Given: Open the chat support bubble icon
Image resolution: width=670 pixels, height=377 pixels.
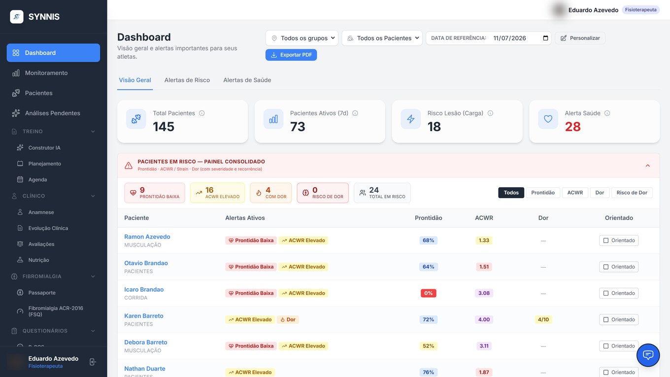Looking at the screenshot, I should coord(648,355).
